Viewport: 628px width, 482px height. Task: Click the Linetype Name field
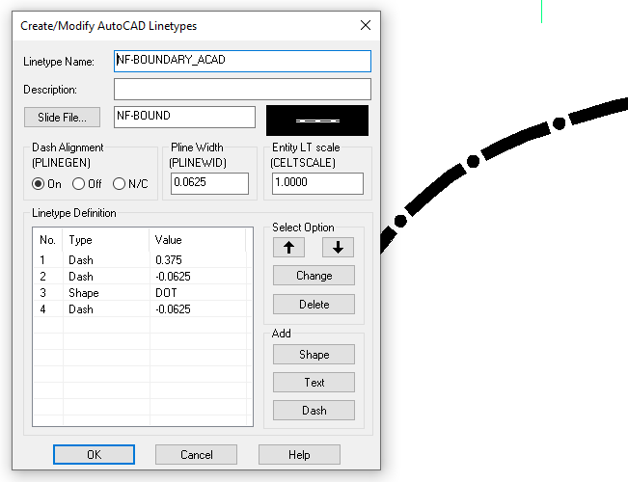coord(242,61)
